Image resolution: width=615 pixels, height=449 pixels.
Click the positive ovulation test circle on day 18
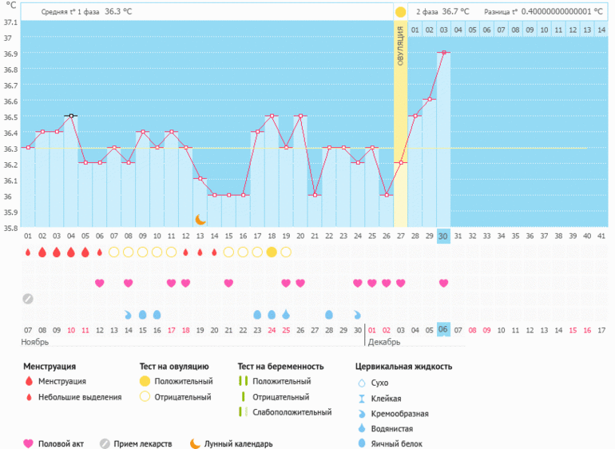pos(272,252)
